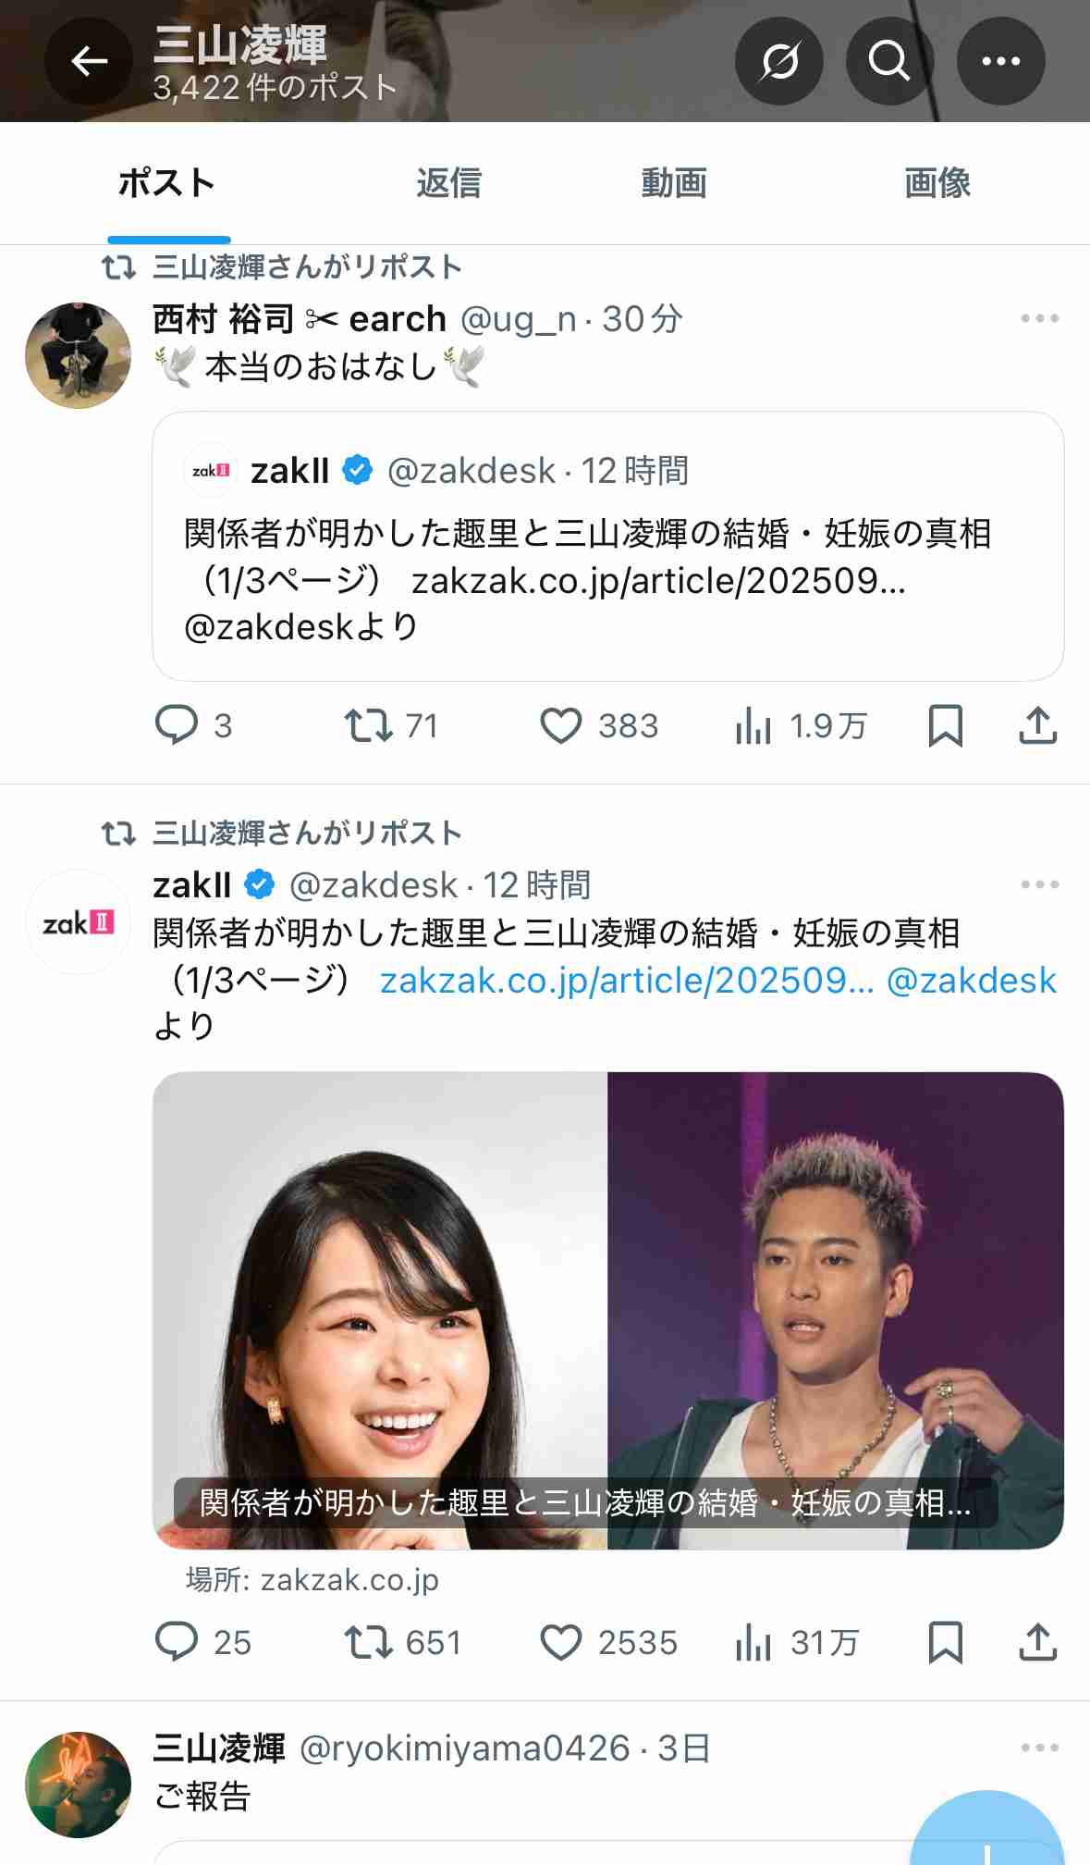Bookmark the 西村 裕司 post
The height and width of the screenshot is (1865, 1090).
945,725
